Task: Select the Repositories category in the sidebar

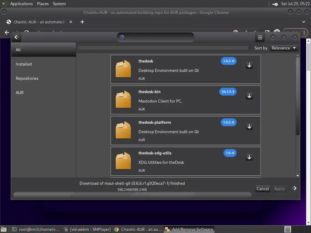Action: coord(43,78)
